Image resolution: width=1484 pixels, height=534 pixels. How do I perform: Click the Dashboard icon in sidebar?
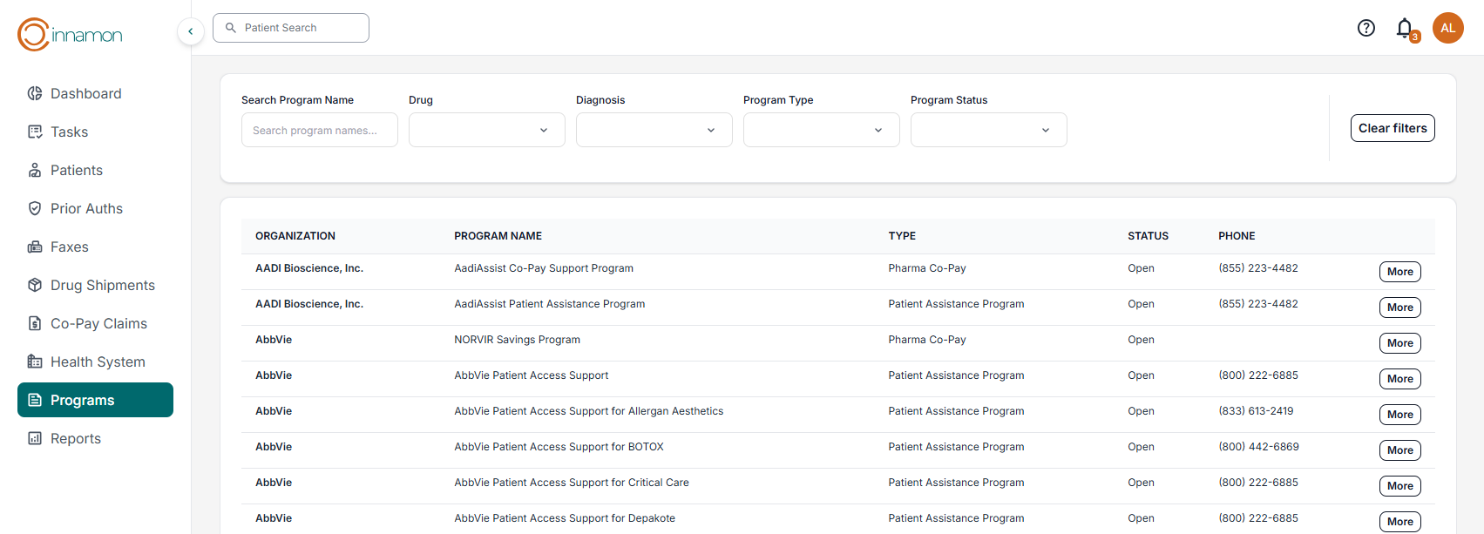pos(35,93)
